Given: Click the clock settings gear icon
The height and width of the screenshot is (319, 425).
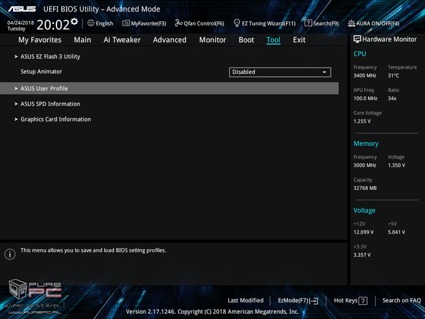Looking at the screenshot, I should click(74, 22).
